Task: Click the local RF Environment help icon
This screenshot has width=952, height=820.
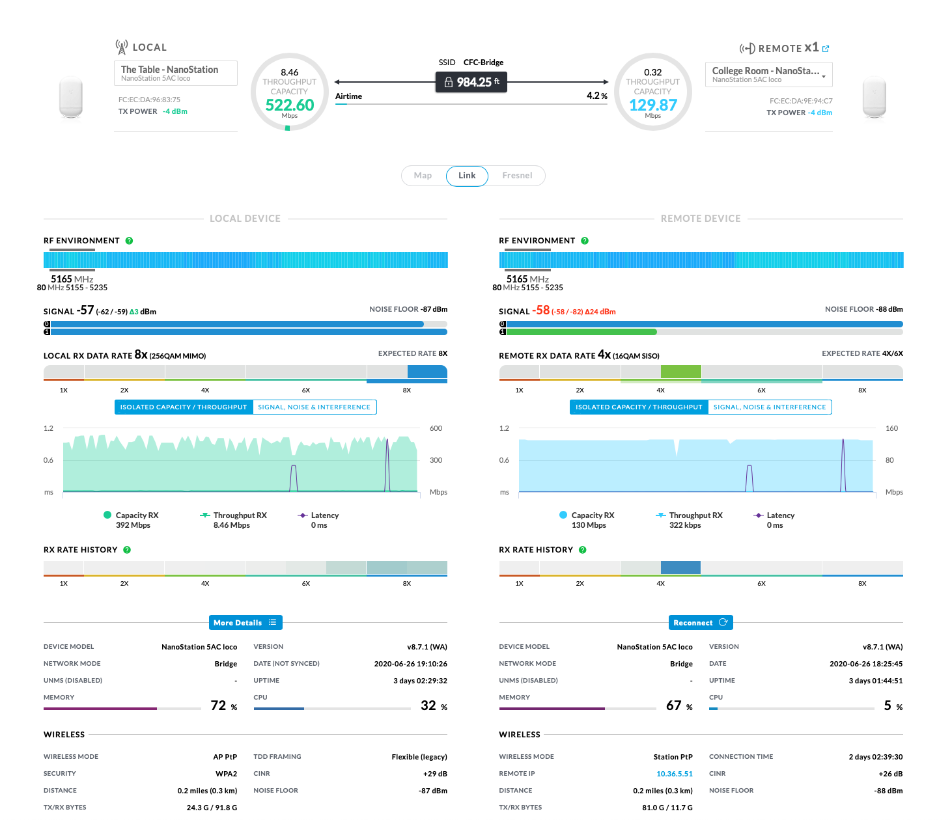Action: (129, 241)
